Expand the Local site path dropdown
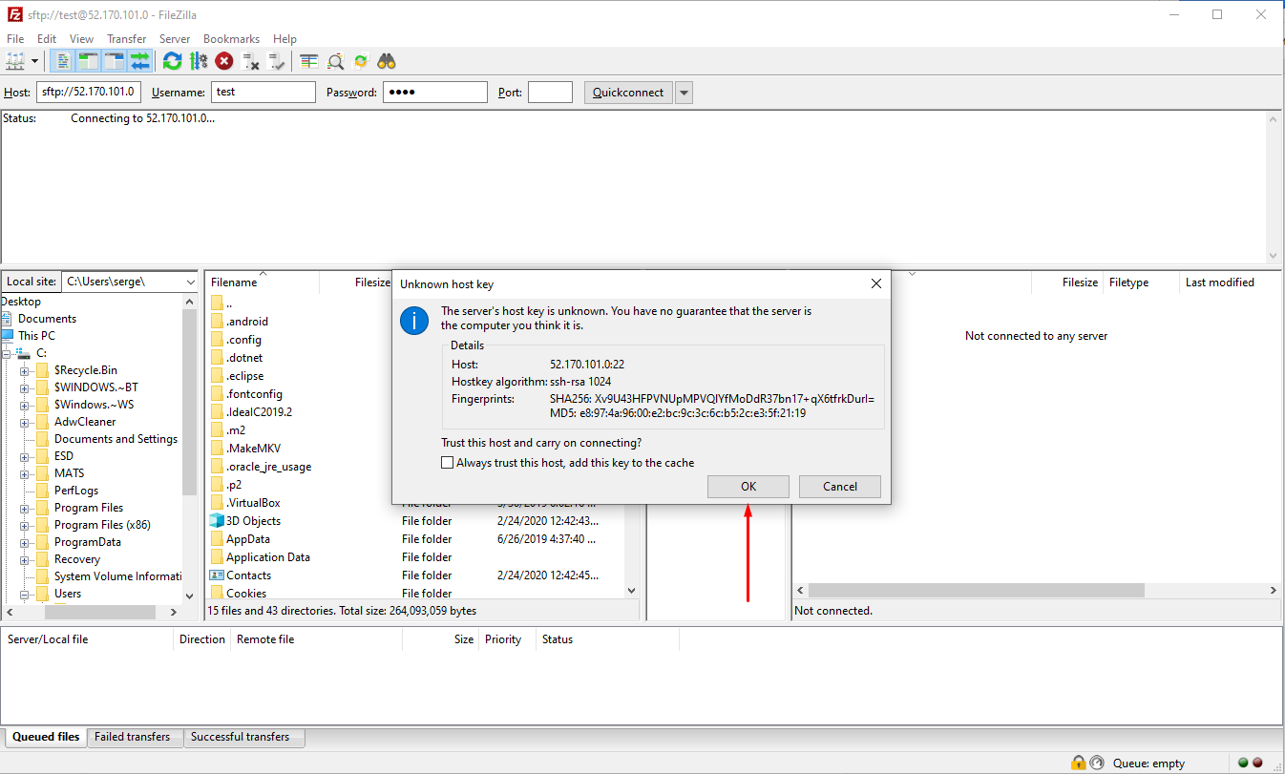The height and width of the screenshot is (774, 1285). [x=190, y=282]
